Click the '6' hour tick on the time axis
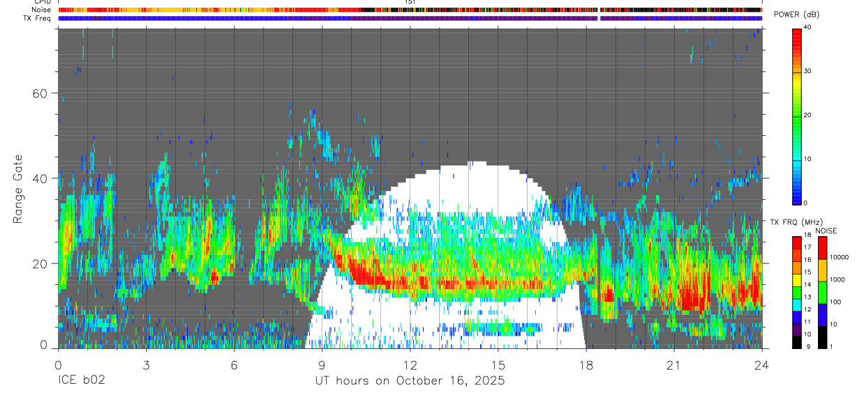The width and height of the screenshot is (857, 395). point(234,364)
